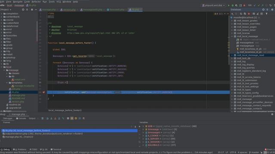Click the undo/rollback arrow icon

pyautogui.click(x=270, y=6)
